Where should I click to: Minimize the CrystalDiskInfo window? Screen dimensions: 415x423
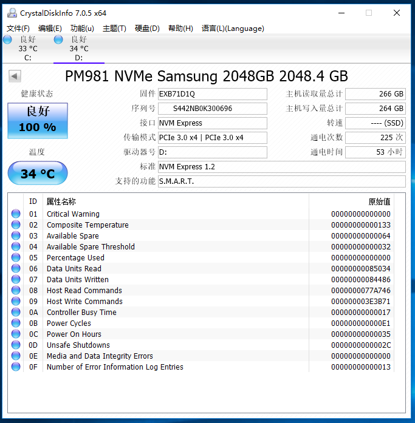pyautogui.click(x=341, y=13)
